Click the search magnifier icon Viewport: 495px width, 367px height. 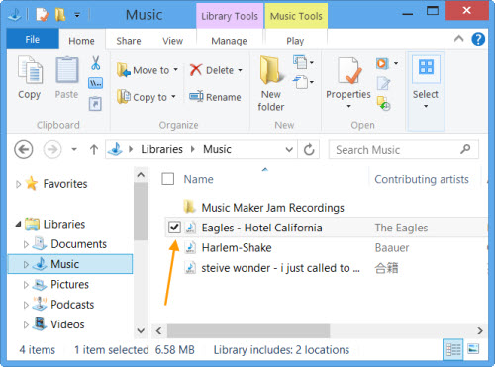coord(465,149)
